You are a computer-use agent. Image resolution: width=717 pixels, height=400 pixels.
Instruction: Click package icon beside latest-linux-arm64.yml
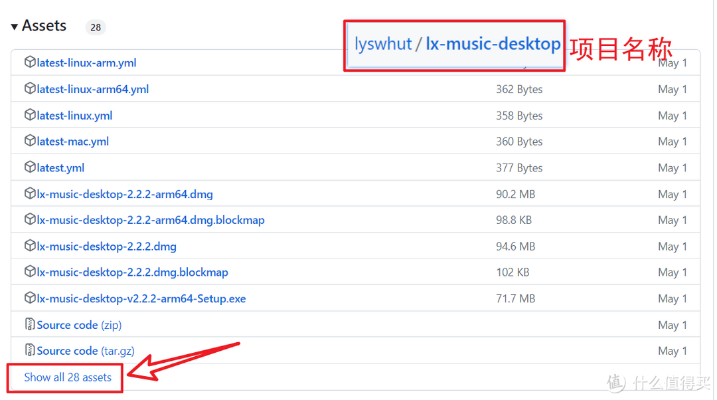point(30,88)
